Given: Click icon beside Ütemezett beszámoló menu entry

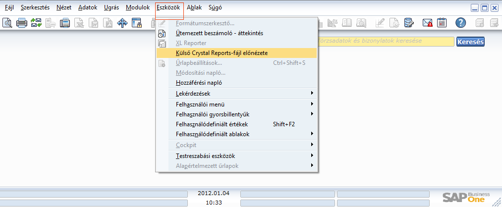Looking at the screenshot, I should pos(163,33).
